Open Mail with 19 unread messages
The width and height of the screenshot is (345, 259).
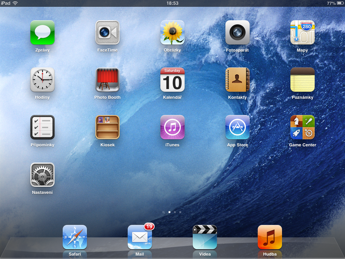139,237
